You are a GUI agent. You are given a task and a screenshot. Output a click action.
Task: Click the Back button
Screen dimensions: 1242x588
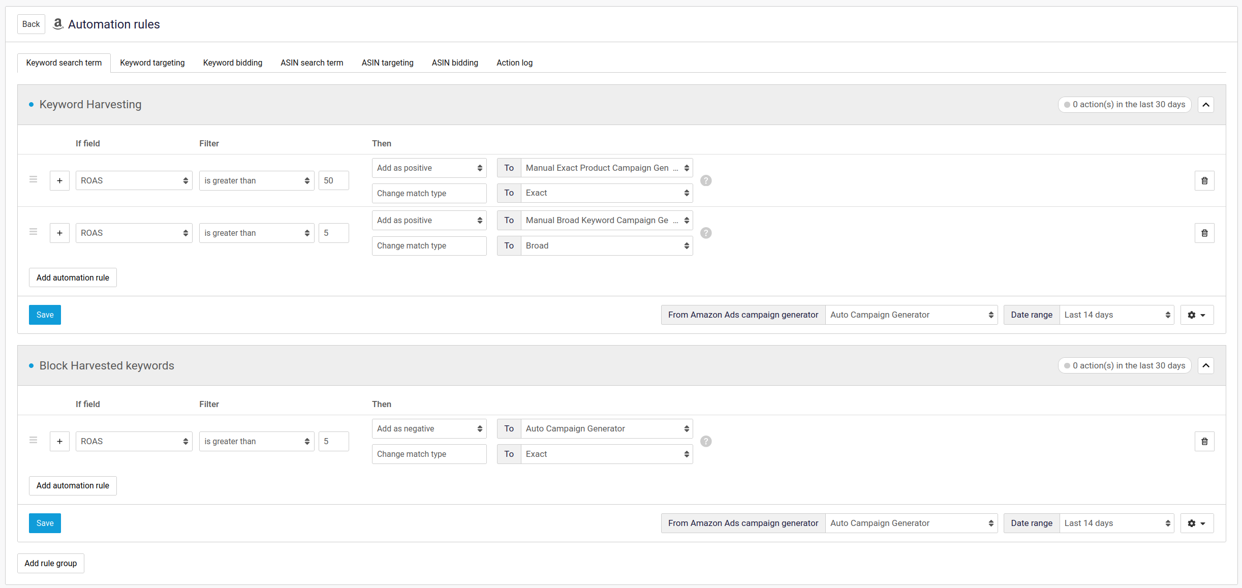[31, 24]
